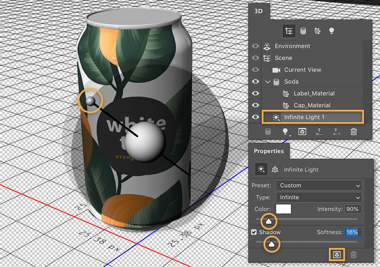Show the whole 3D scene filter view
Image resolution: width=380 pixels, height=267 pixels.
pos(289,31)
